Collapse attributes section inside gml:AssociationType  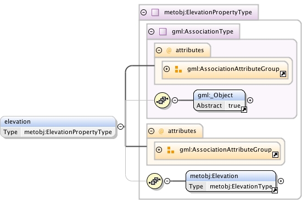coord(159,51)
